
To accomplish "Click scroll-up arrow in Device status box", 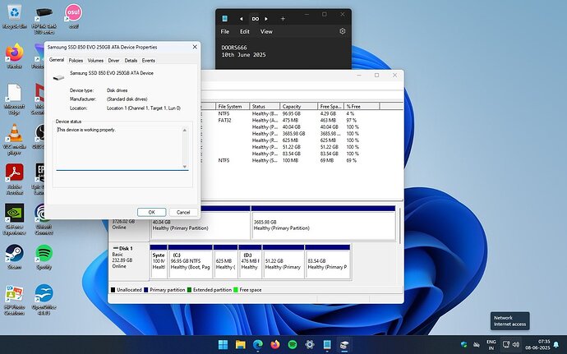I will coord(185,130).
